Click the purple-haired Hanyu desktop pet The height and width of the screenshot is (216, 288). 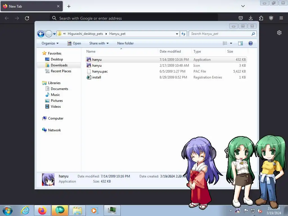click(x=201, y=173)
